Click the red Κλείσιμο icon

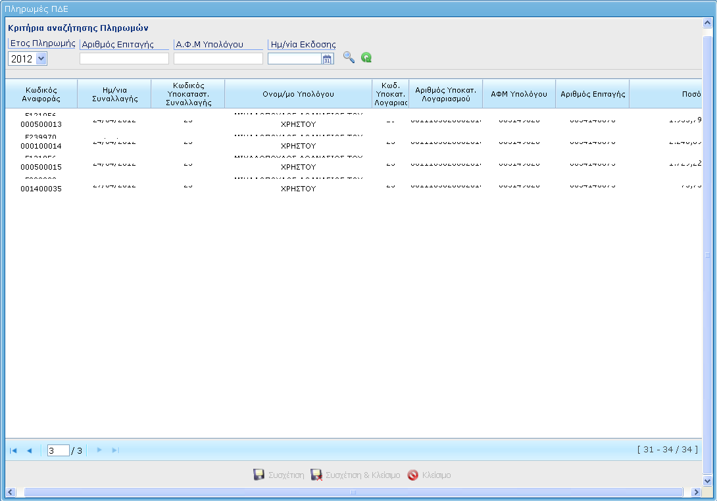(413, 475)
